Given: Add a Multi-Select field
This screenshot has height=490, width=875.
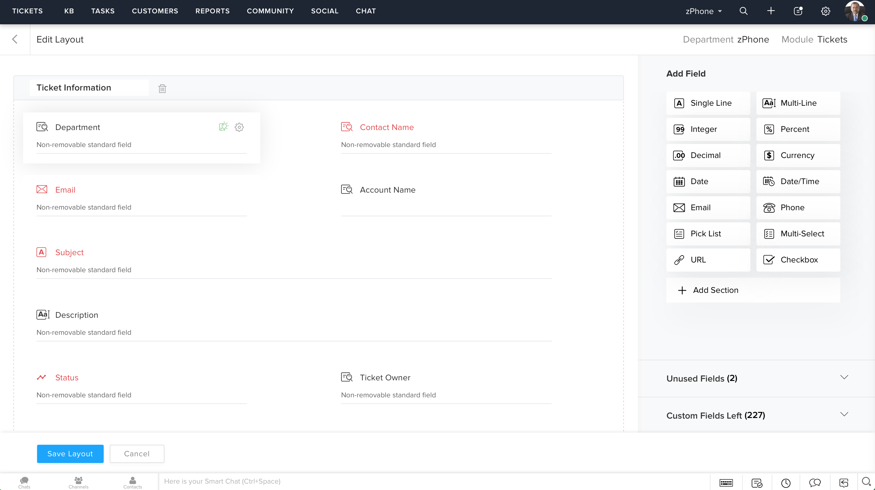Looking at the screenshot, I should tap(798, 234).
